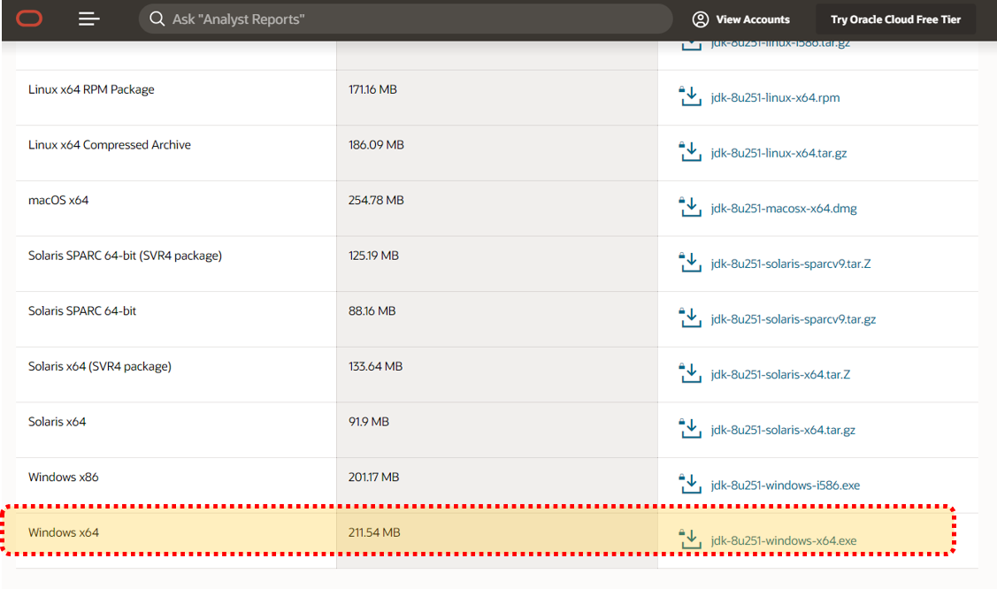Click download icon for jdk-8u251-linux-x64.rpm

pyautogui.click(x=690, y=96)
